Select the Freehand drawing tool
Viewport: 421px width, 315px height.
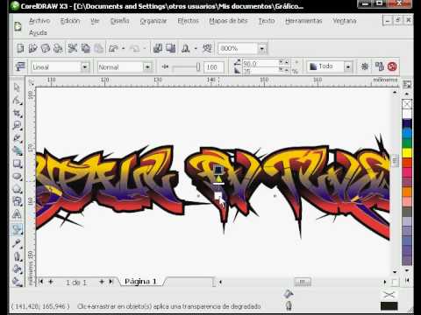17,138
